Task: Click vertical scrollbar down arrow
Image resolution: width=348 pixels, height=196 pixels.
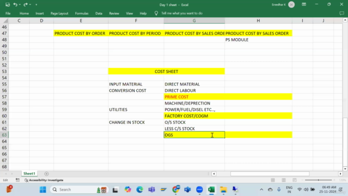Action: 345,169
